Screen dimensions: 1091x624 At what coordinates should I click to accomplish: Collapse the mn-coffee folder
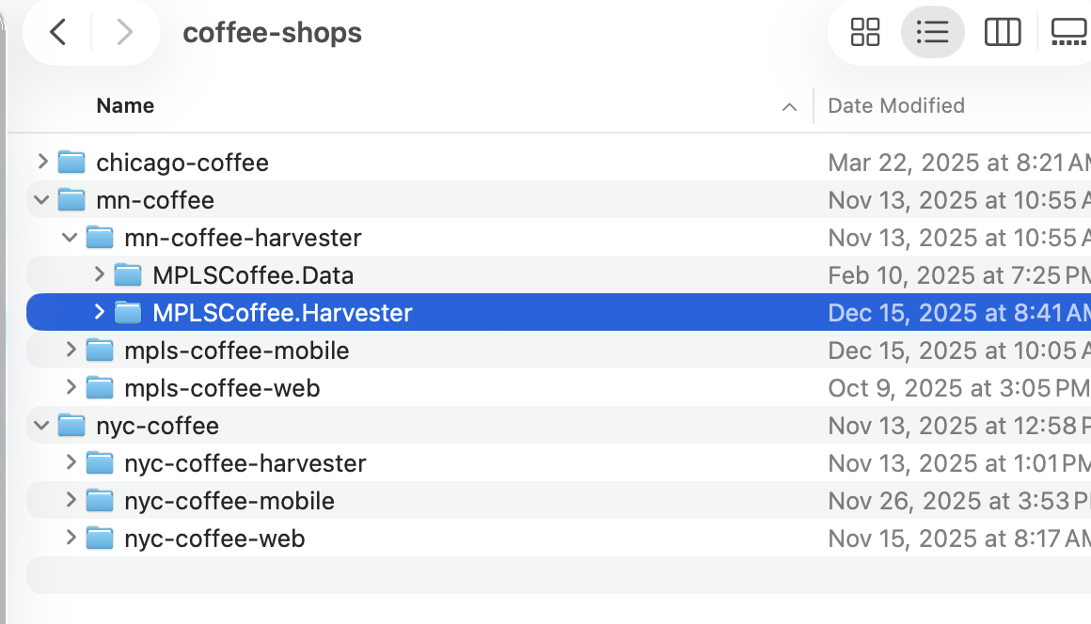coord(41,199)
